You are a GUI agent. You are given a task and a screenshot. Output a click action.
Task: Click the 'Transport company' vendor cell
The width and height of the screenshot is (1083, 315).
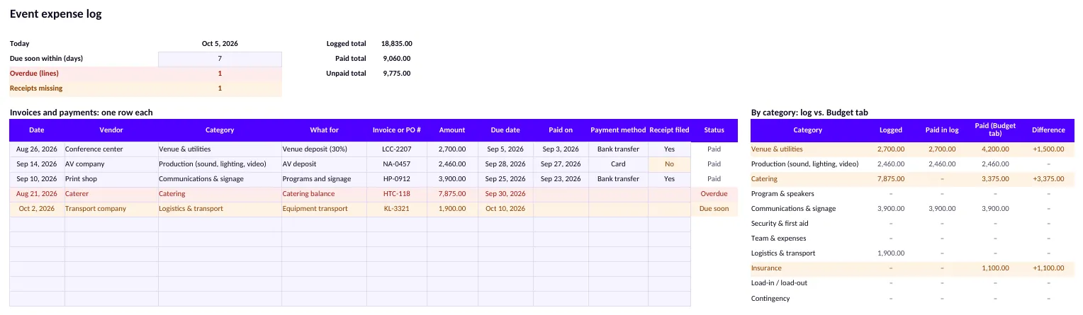pos(111,209)
